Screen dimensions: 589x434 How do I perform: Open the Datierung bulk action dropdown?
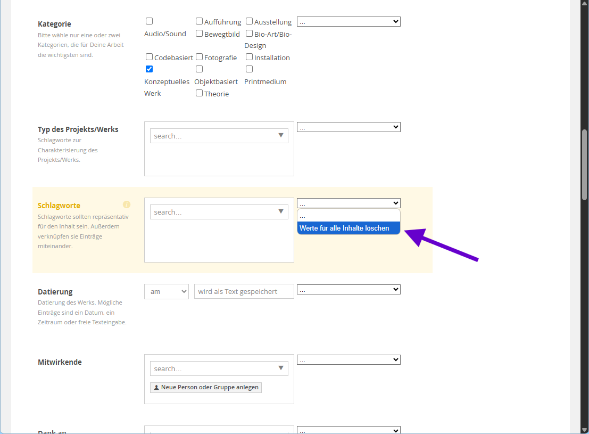click(349, 290)
